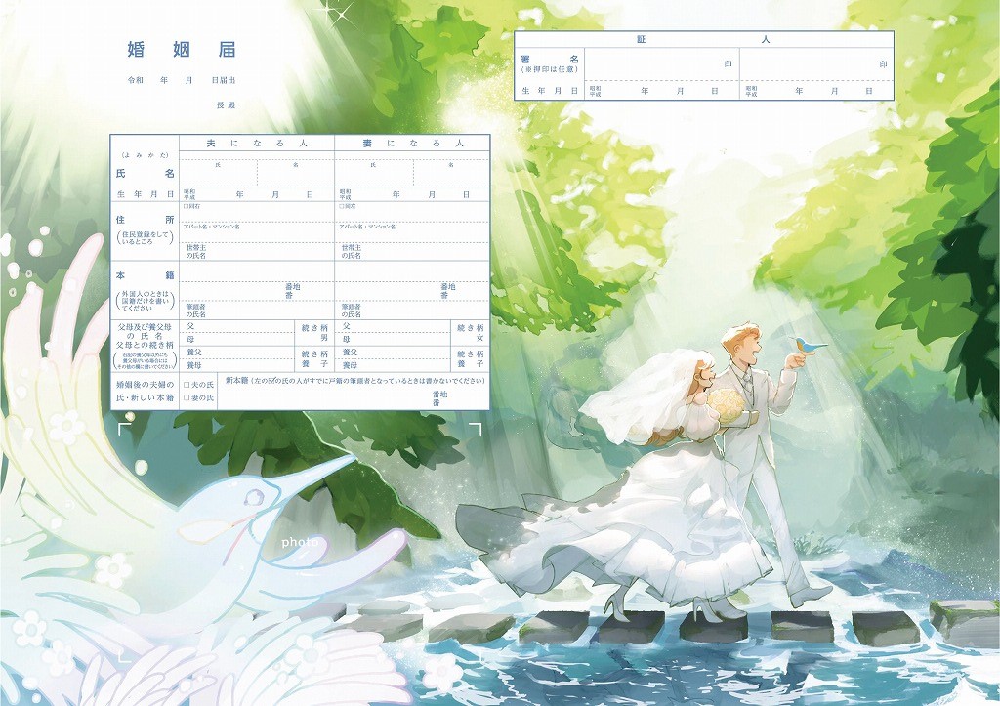Click the husband's family name (氏) field
This screenshot has height=706, width=1000.
218,176
